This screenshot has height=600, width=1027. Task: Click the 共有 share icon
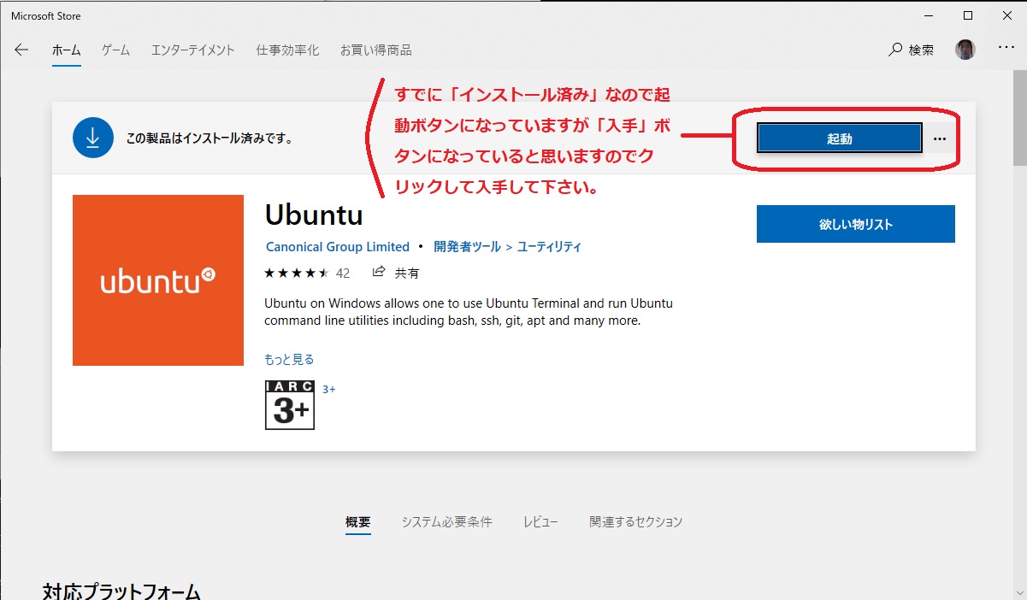396,274
